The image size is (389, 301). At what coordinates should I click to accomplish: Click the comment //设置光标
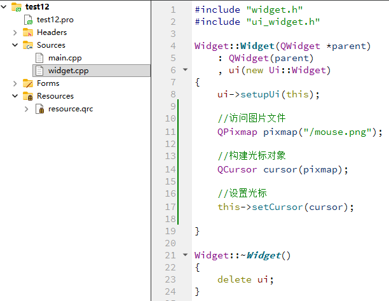pyautogui.click(x=242, y=193)
